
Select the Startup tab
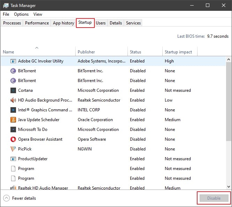click(x=85, y=23)
